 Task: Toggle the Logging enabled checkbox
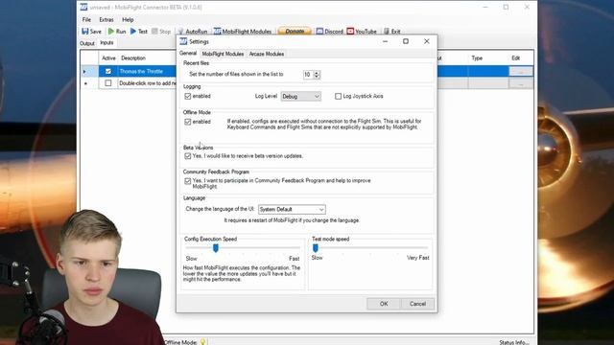[188, 96]
